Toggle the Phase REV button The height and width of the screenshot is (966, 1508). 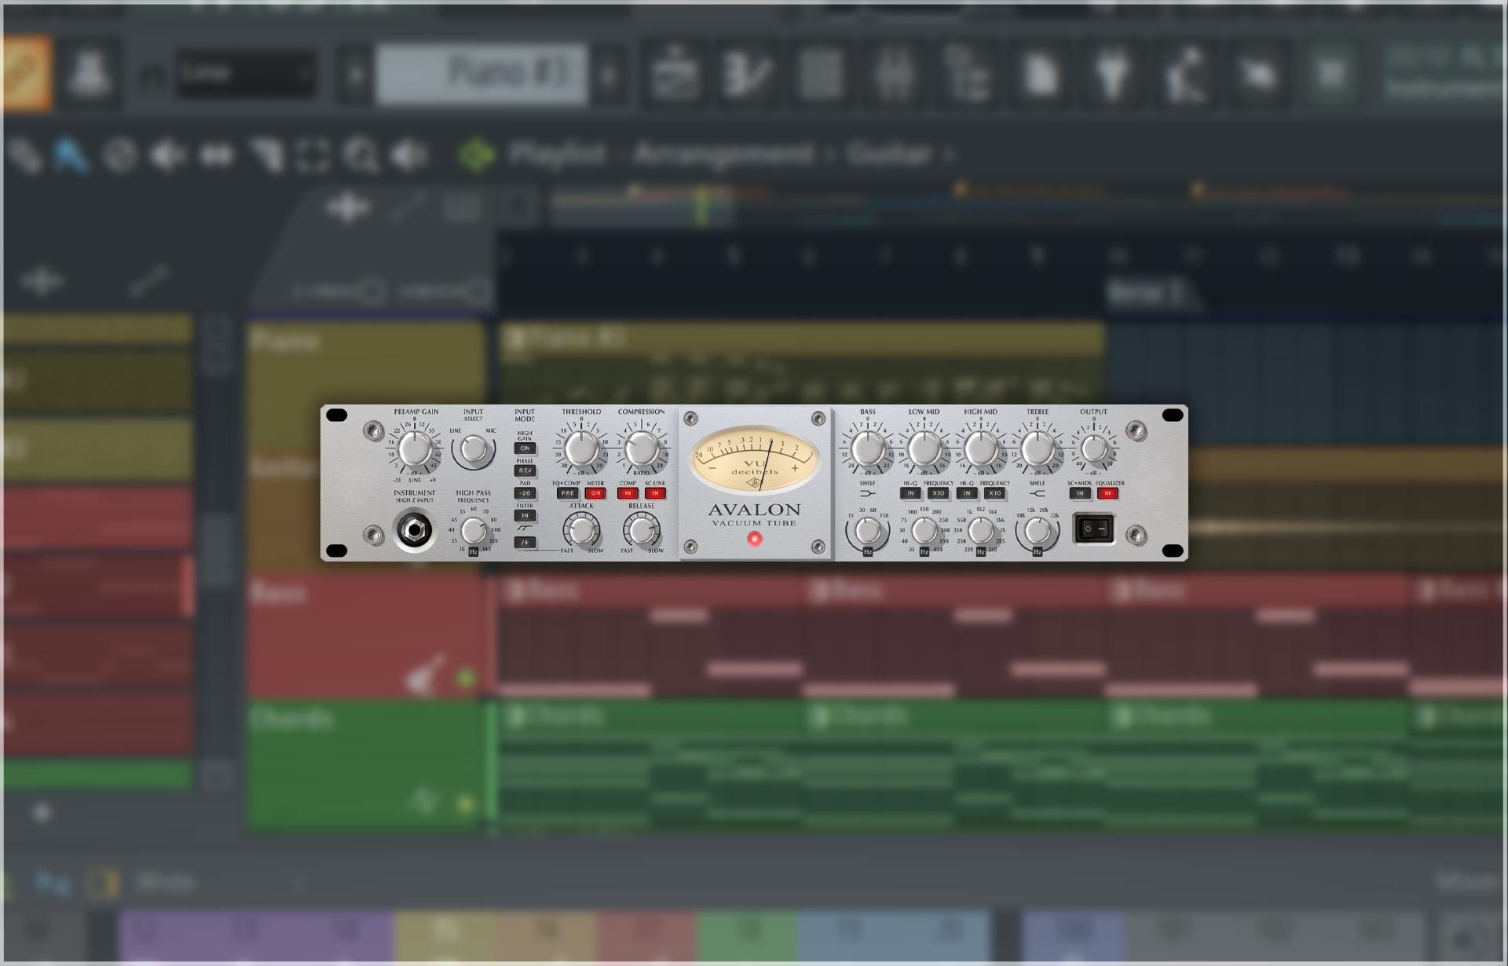click(525, 470)
